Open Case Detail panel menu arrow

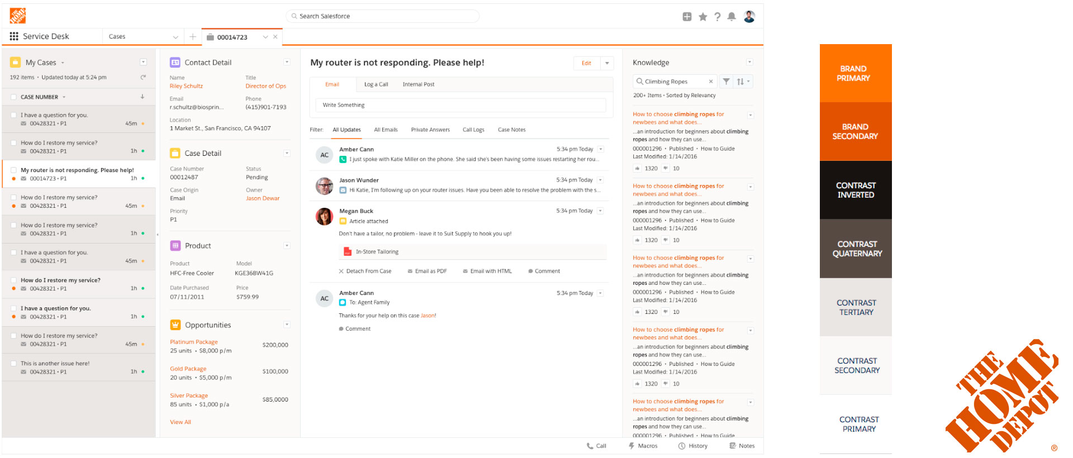287,153
